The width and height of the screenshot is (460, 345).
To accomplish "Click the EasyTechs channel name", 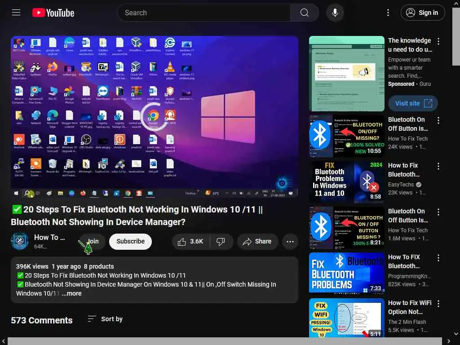I will (401, 185).
